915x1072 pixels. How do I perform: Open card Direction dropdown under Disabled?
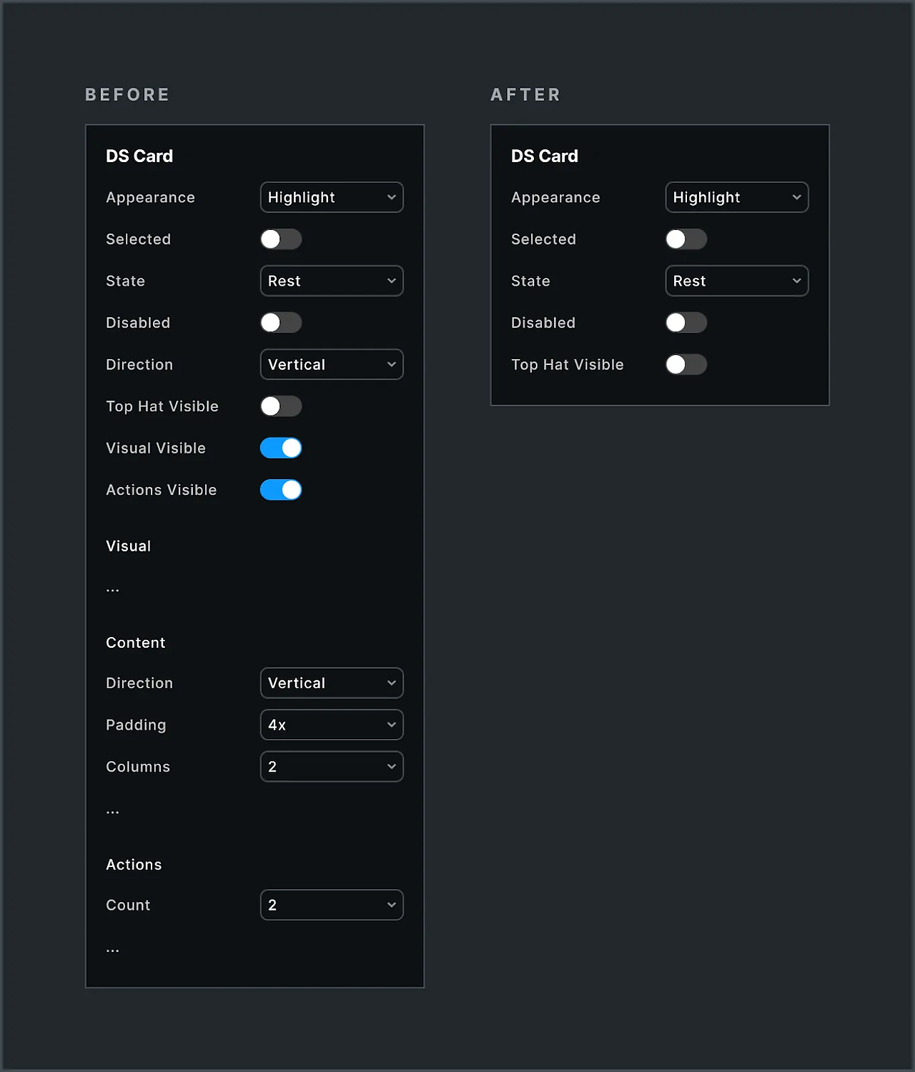pyautogui.click(x=332, y=364)
